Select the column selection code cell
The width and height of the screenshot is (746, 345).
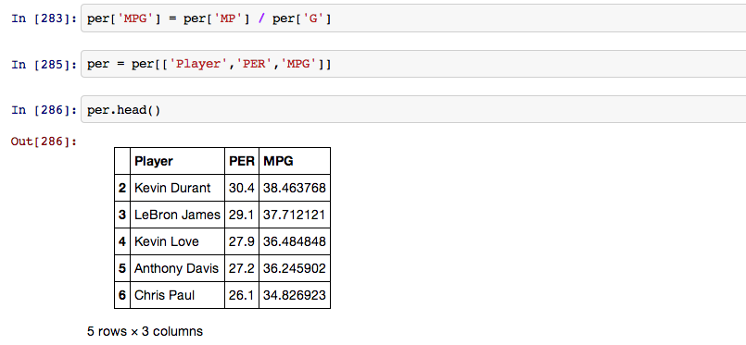[413, 64]
